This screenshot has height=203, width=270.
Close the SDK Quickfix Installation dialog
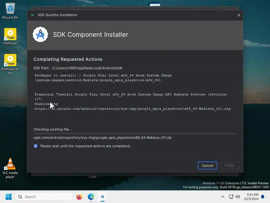click(x=239, y=15)
